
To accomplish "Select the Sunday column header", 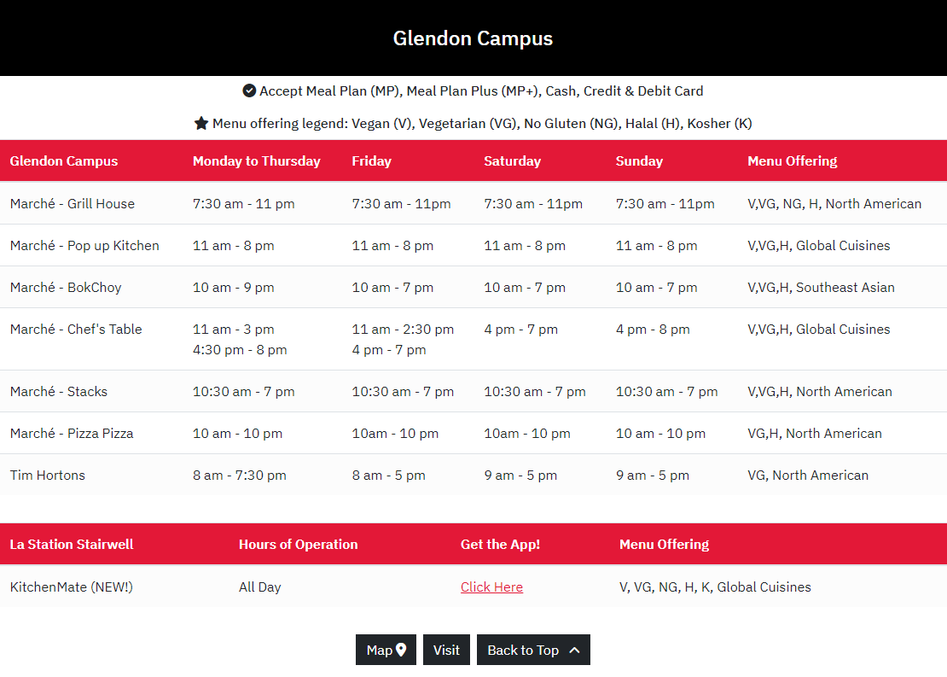I will [x=639, y=160].
